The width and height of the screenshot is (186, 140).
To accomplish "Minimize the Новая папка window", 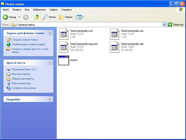I will pyautogui.click(x=171, y=4).
